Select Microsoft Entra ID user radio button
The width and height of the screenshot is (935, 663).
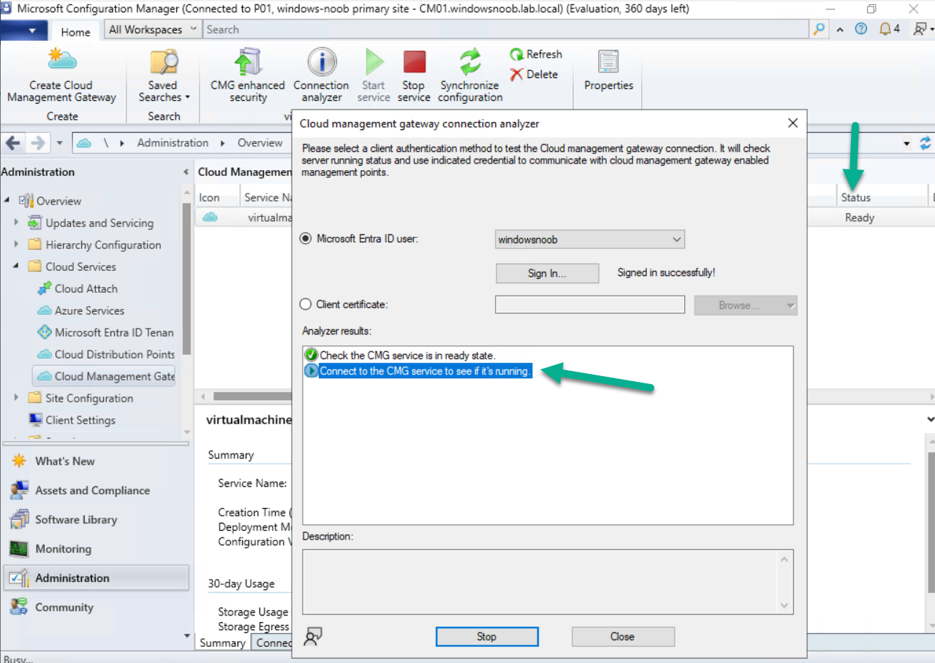(x=306, y=239)
